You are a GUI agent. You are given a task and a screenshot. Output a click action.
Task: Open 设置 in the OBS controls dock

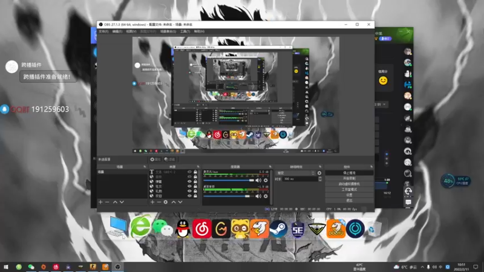click(349, 195)
